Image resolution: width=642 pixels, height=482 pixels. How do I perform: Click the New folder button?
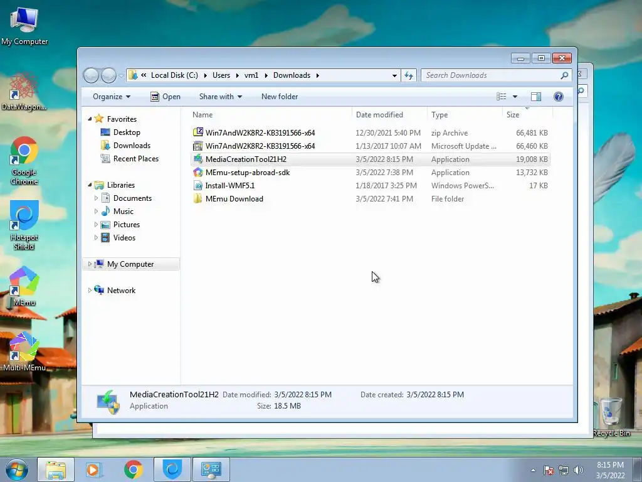tap(280, 97)
